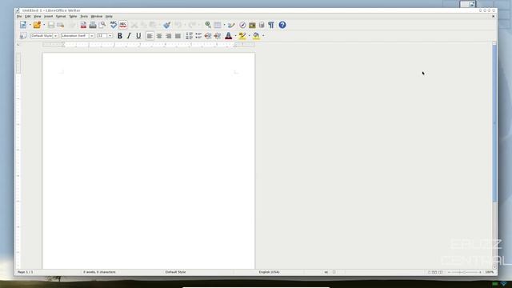
Task: Click in the Font Name field
Action: click(x=75, y=36)
